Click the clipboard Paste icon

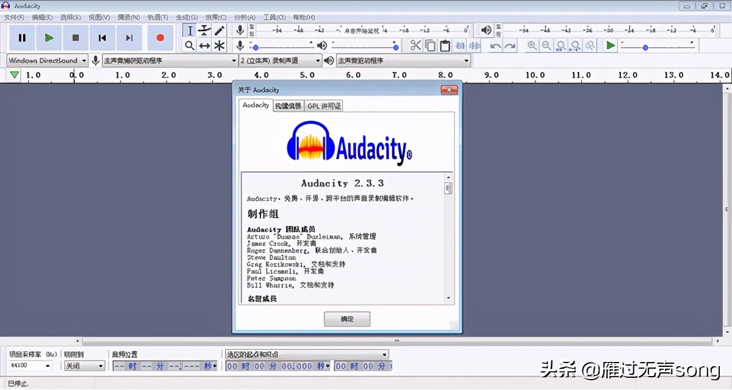click(445, 46)
